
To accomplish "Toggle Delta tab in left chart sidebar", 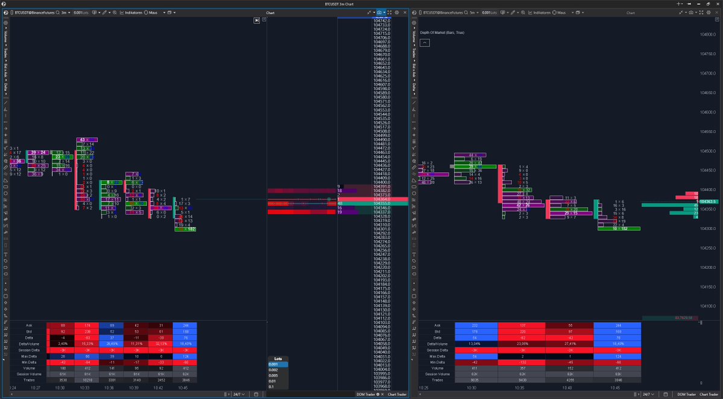I will click(x=5, y=87).
